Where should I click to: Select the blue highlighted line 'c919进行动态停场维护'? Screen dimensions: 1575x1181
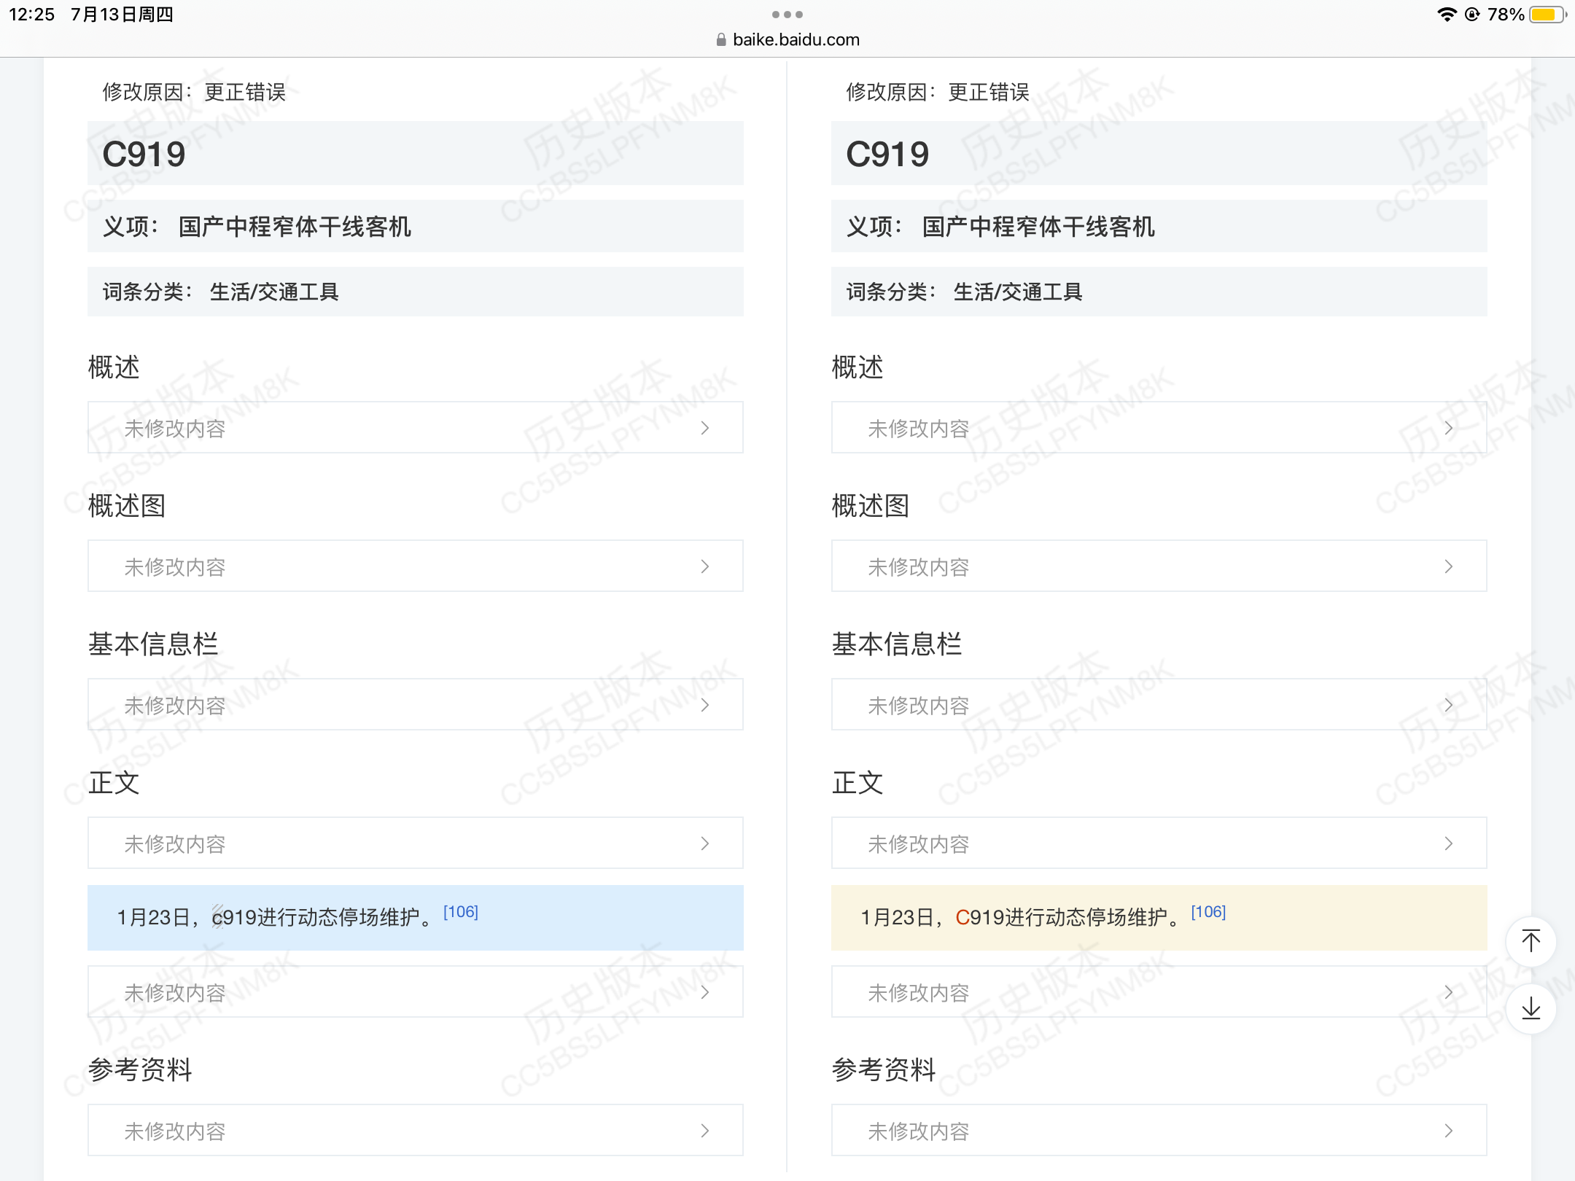(416, 918)
